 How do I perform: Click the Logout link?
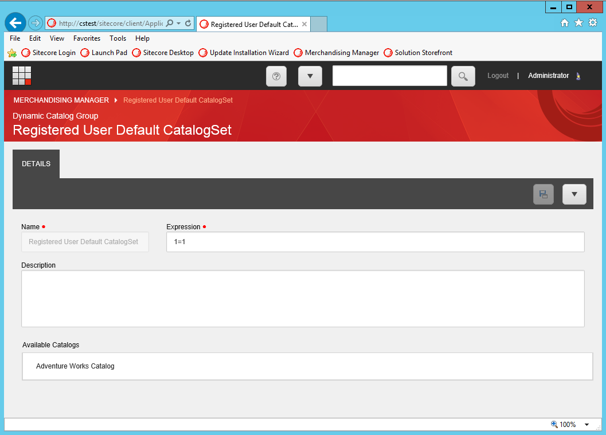[x=498, y=76]
